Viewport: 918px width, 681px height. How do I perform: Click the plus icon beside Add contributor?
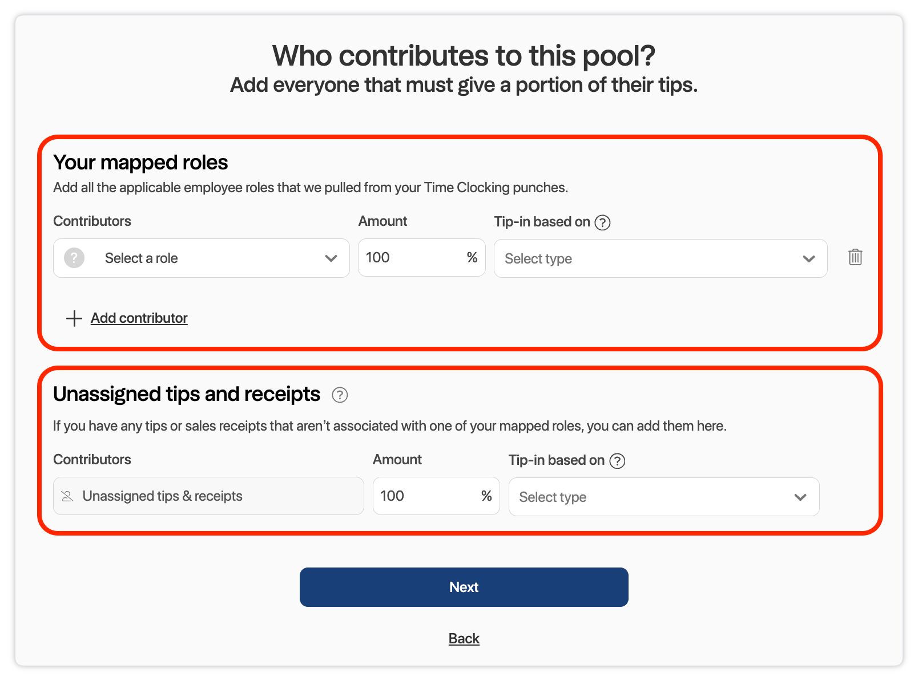(74, 318)
